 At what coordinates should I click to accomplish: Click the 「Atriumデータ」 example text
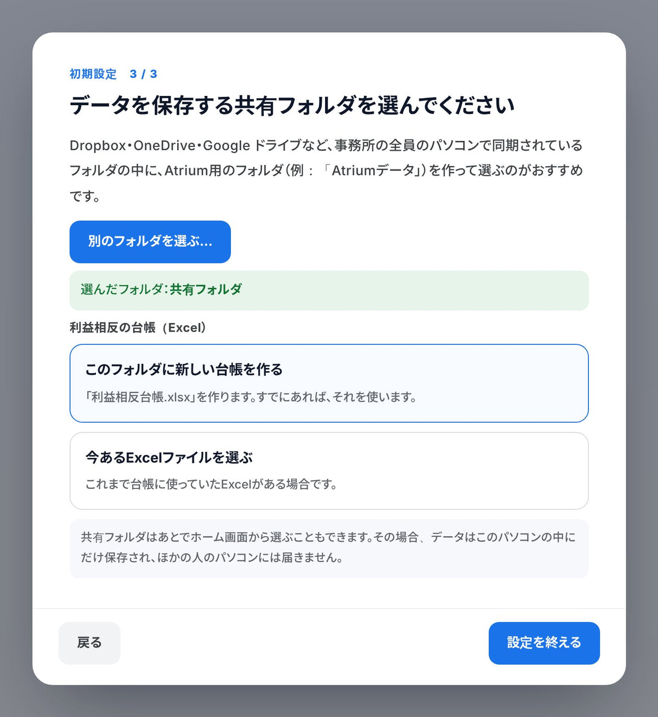(372, 170)
